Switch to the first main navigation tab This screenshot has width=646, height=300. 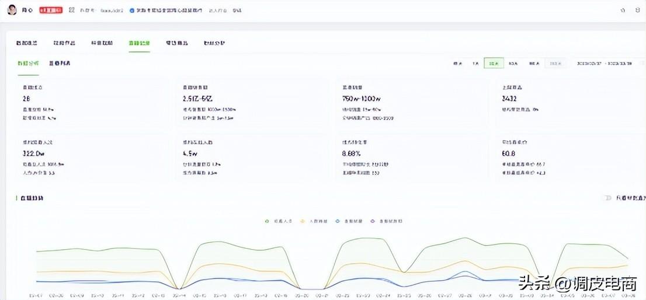click(x=27, y=43)
